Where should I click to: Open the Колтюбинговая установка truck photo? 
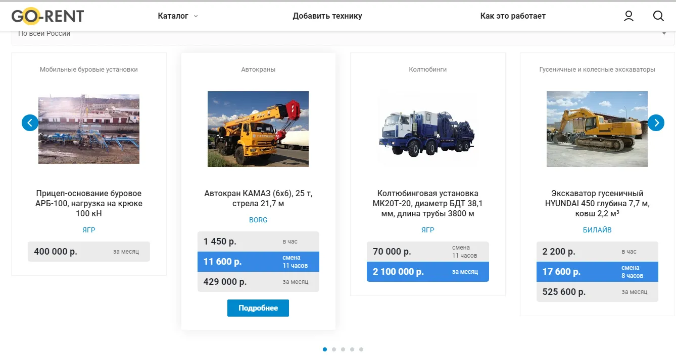pyautogui.click(x=428, y=129)
